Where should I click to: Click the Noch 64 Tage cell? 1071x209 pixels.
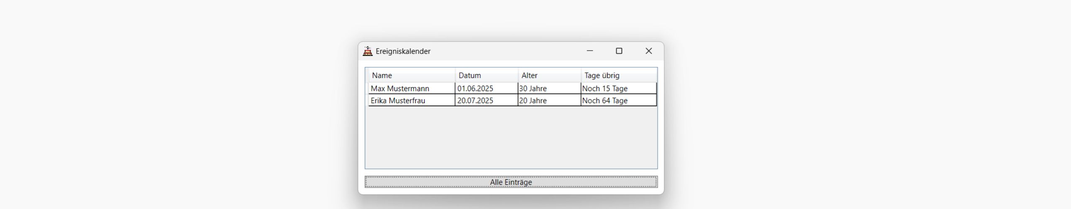pyautogui.click(x=605, y=101)
